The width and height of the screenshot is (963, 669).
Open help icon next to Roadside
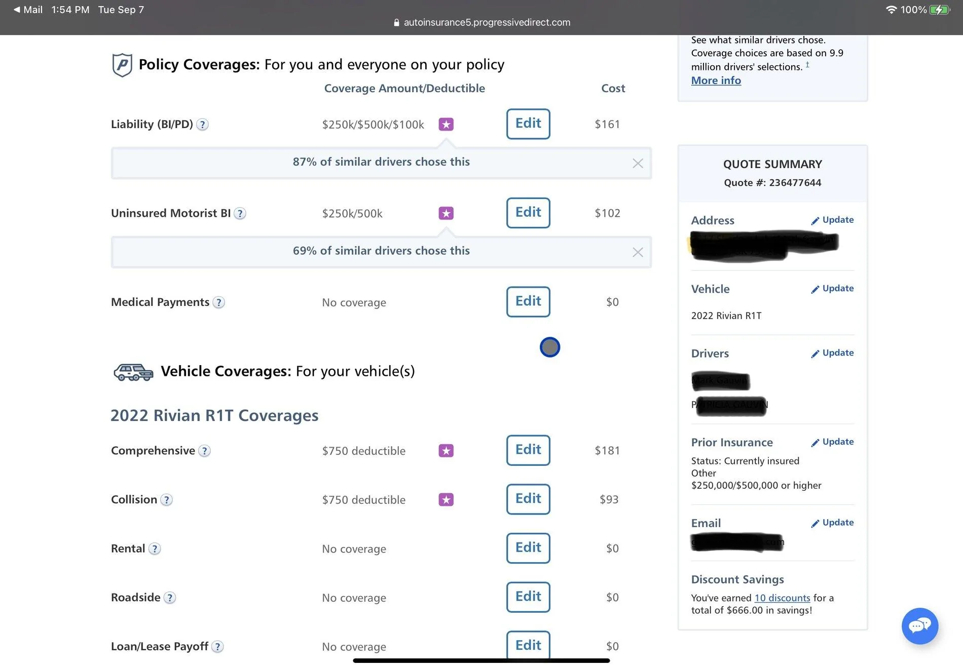click(x=170, y=598)
